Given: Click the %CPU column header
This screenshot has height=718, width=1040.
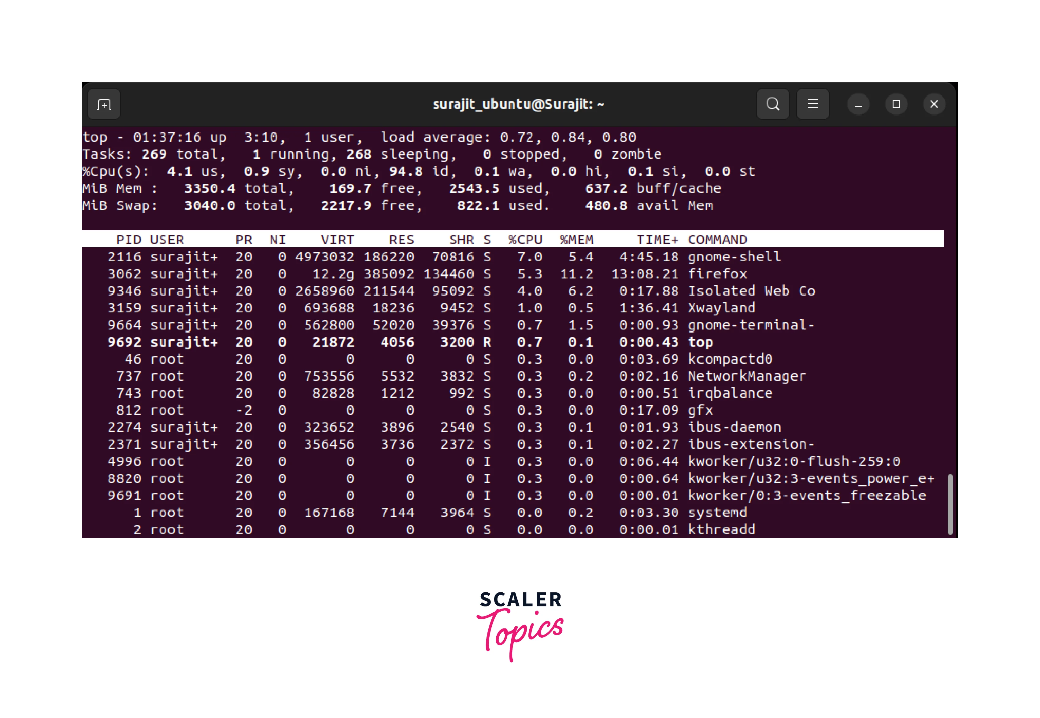Looking at the screenshot, I should tap(525, 239).
